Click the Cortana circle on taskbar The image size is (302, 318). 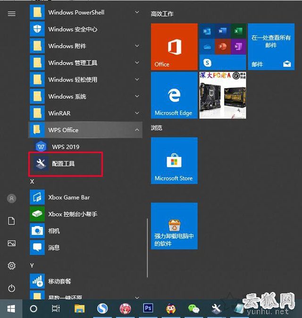click(x=34, y=309)
